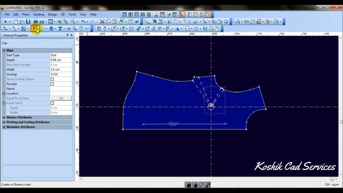Click the Rotate tool icon
Image resolution: width=343 pixels, height=193 pixels.
point(147,28)
